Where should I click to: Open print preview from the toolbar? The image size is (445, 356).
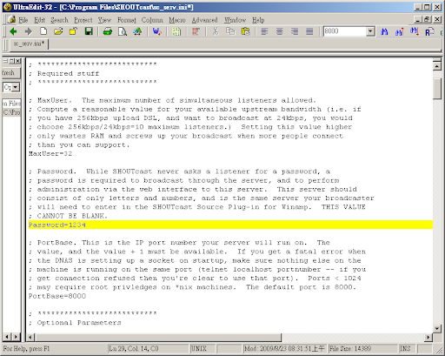[123, 31]
